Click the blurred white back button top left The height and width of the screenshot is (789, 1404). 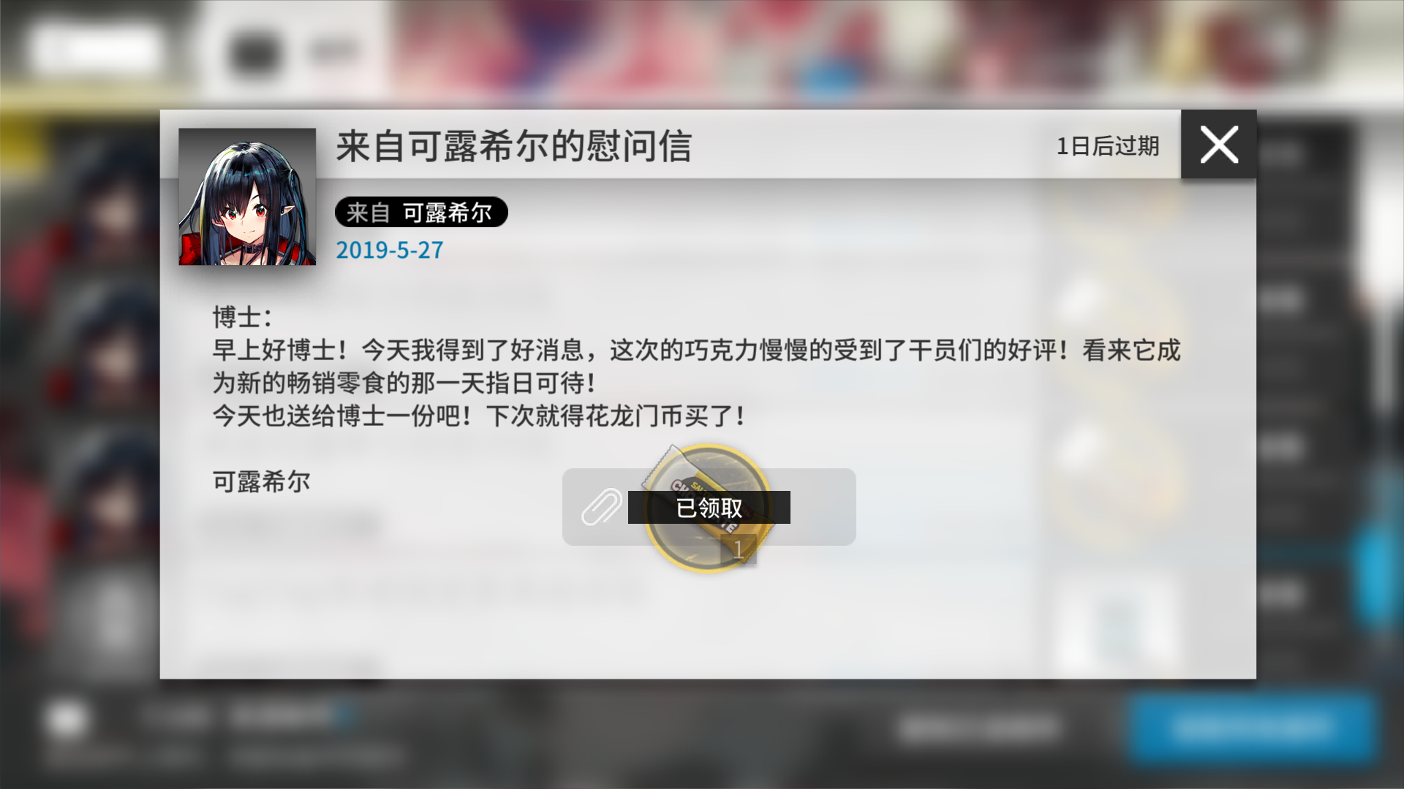click(95, 50)
